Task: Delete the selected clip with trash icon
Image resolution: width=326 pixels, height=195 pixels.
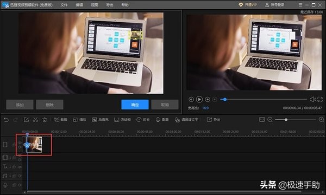Action: point(45,120)
